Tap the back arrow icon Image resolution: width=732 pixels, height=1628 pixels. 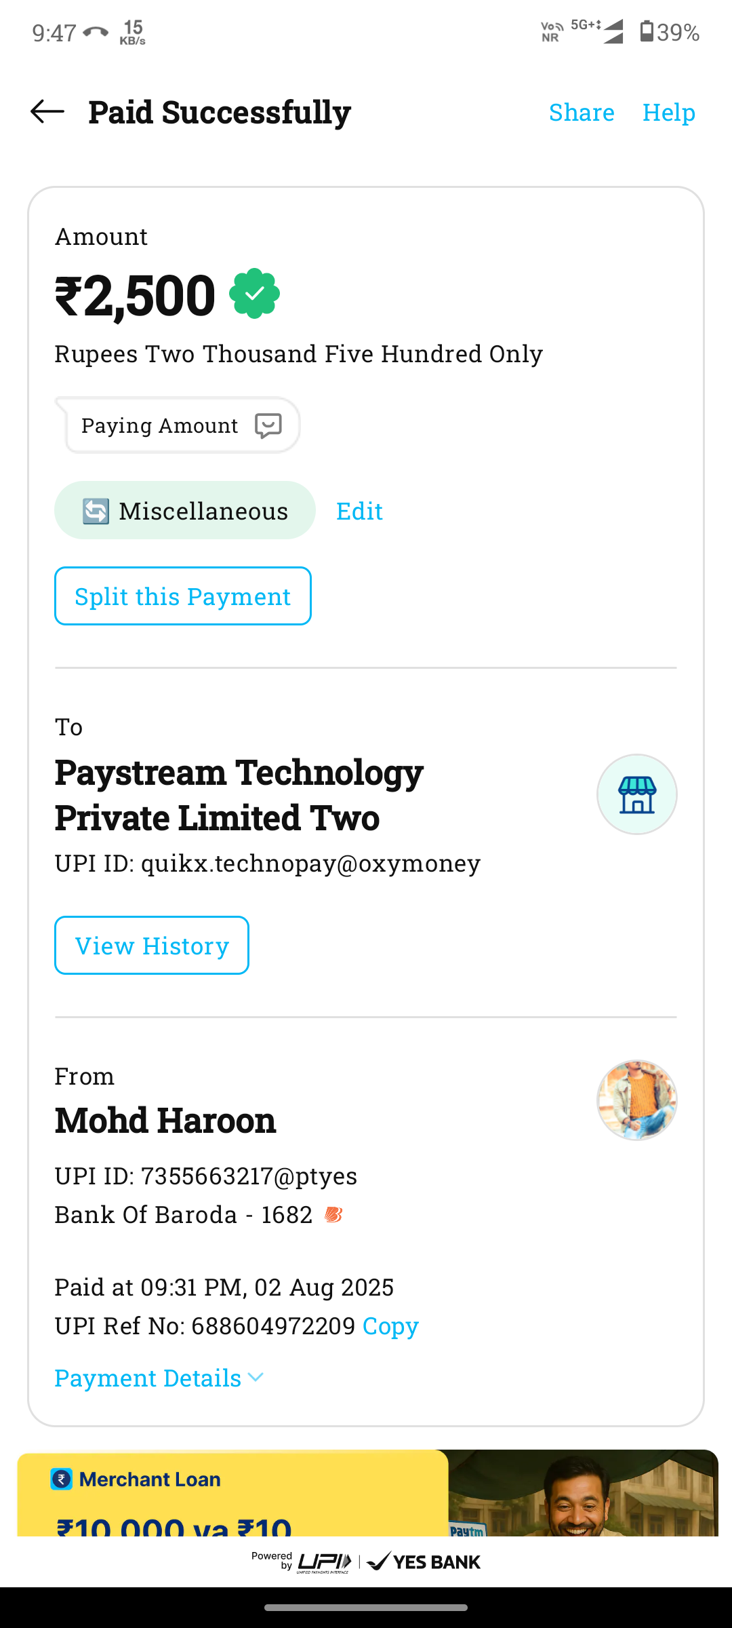47,112
